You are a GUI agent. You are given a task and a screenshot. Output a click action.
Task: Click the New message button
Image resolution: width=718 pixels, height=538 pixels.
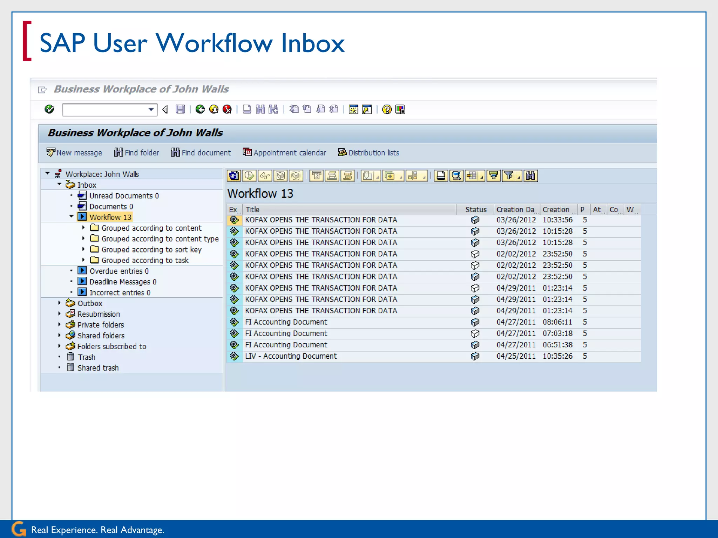(74, 153)
